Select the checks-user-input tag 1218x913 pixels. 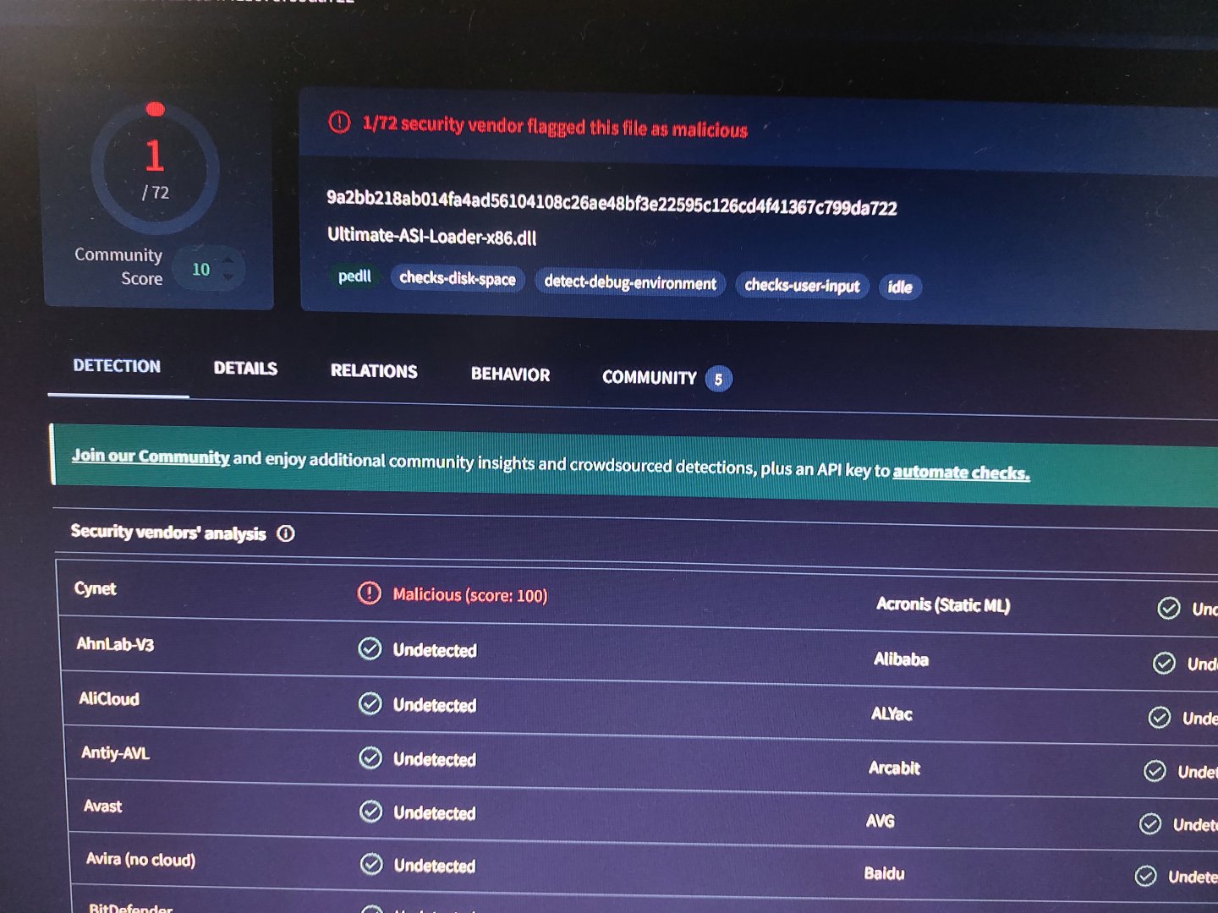pyautogui.click(x=802, y=286)
